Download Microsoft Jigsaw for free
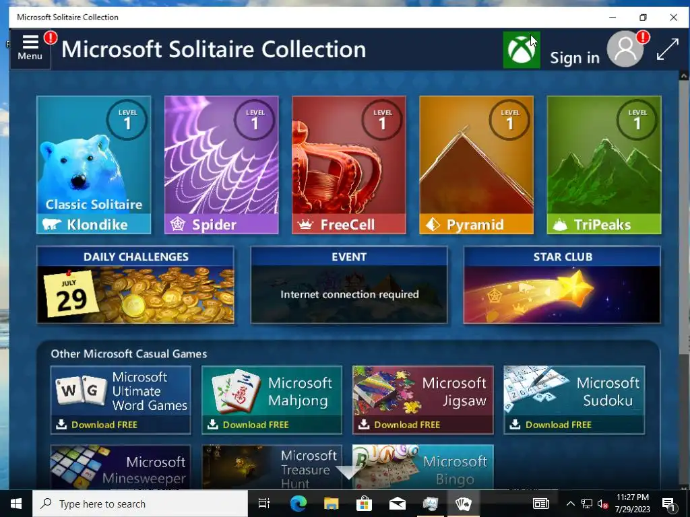The width and height of the screenshot is (690, 517). pyautogui.click(x=423, y=400)
